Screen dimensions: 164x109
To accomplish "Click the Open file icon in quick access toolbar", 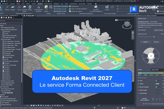I will [x=2, y=1].
